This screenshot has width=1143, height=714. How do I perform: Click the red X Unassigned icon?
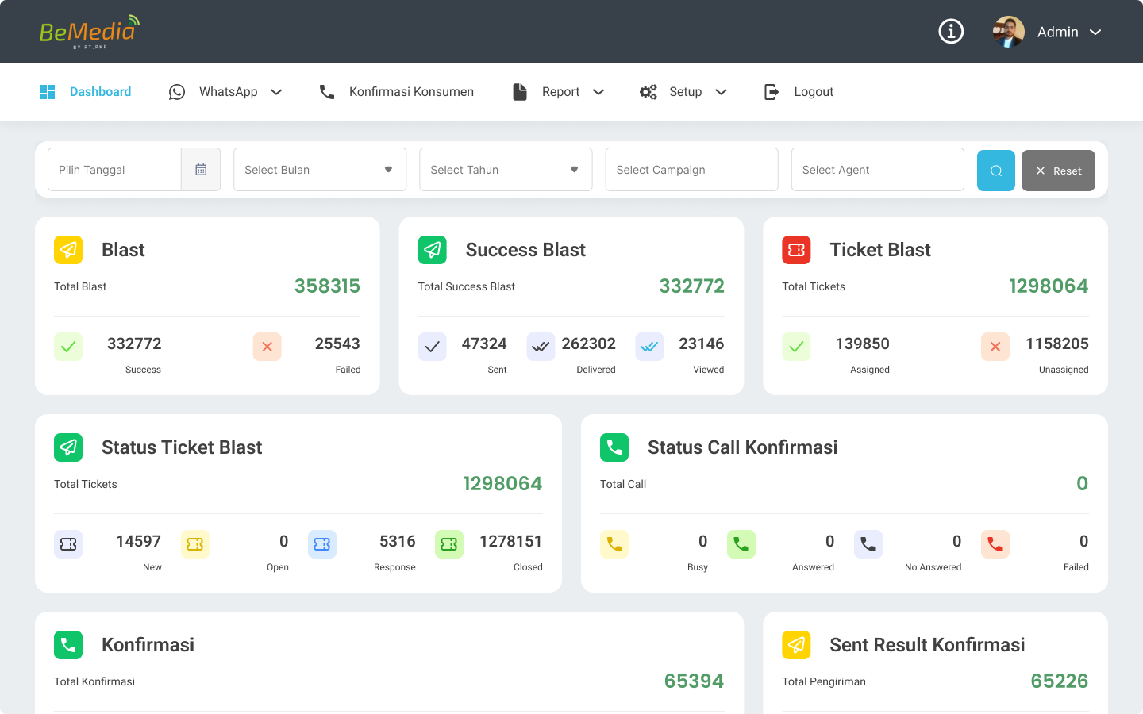coord(995,347)
